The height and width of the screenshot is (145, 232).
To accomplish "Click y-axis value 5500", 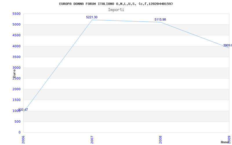I will point(17,14).
